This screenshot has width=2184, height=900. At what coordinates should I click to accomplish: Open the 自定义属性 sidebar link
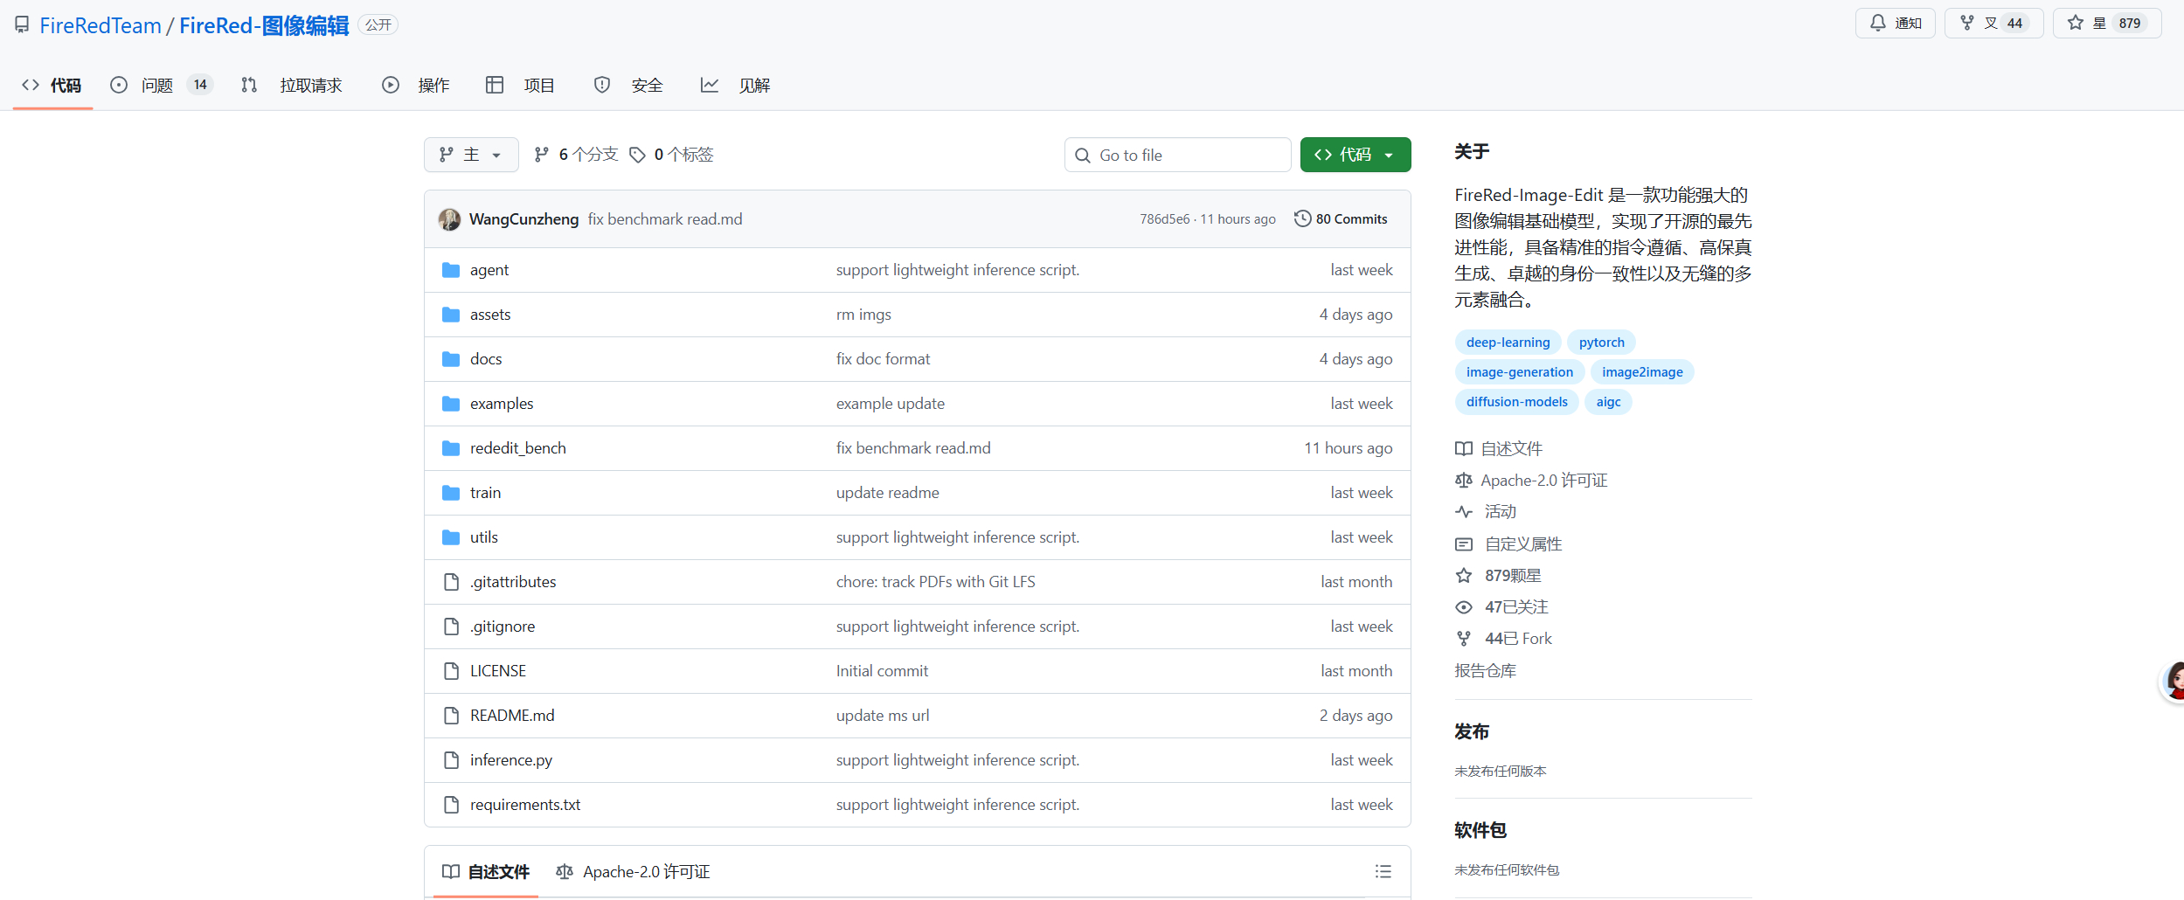click(1508, 544)
